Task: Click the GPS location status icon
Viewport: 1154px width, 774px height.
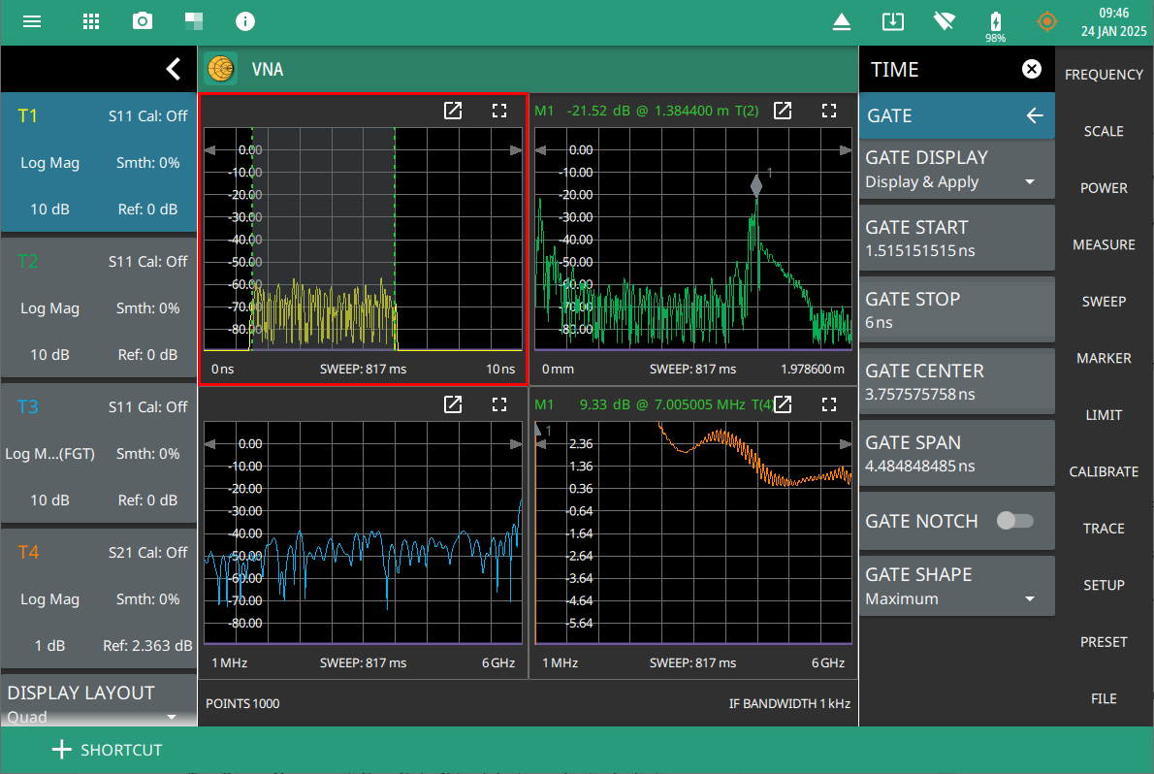Action: [x=1046, y=21]
